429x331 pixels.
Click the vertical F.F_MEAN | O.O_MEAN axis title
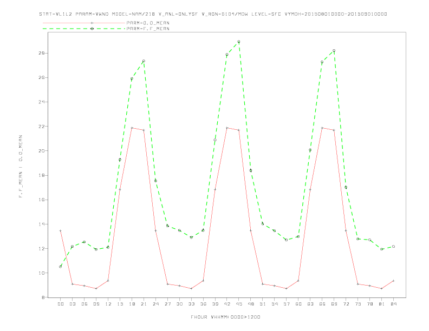[21, 167]
